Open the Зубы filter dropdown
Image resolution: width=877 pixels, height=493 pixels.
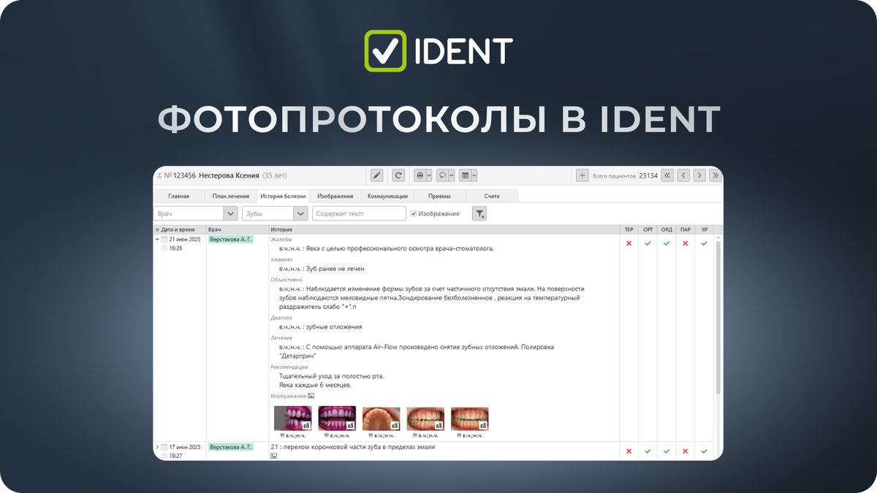300,213
